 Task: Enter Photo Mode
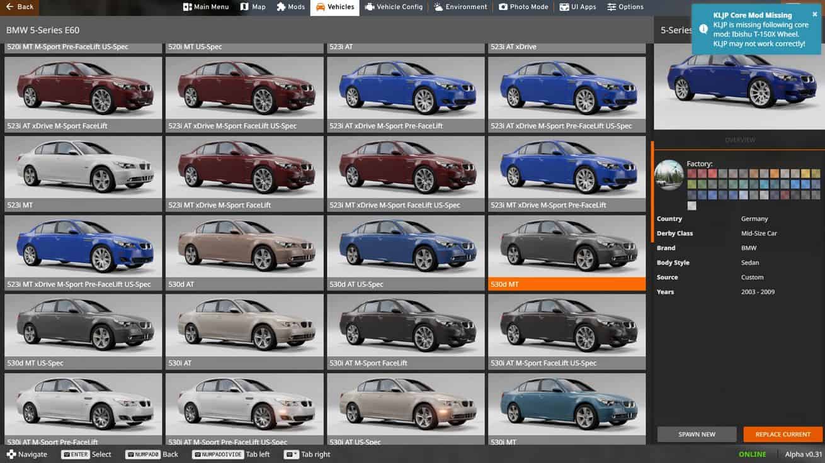click(x=523, y=7)
